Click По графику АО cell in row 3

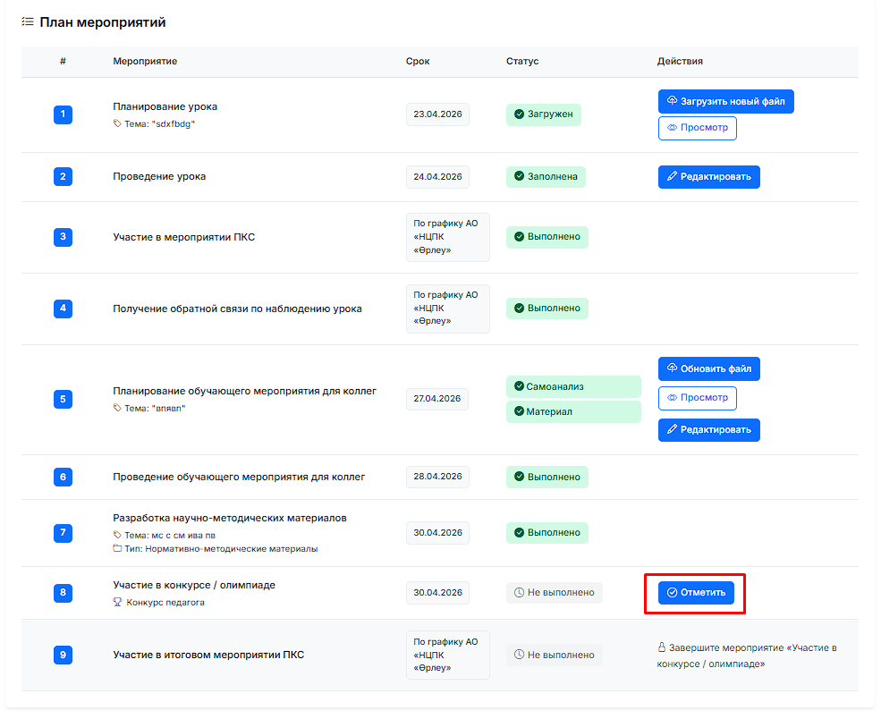click(x=448, y=237)
